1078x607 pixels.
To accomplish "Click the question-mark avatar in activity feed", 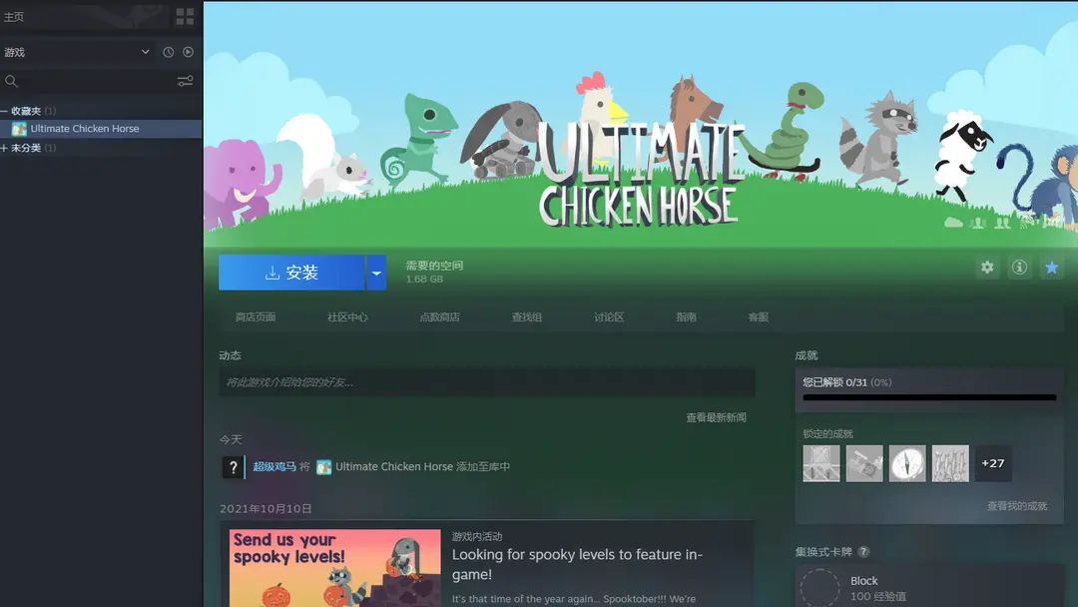I will [x=233, y=467].
